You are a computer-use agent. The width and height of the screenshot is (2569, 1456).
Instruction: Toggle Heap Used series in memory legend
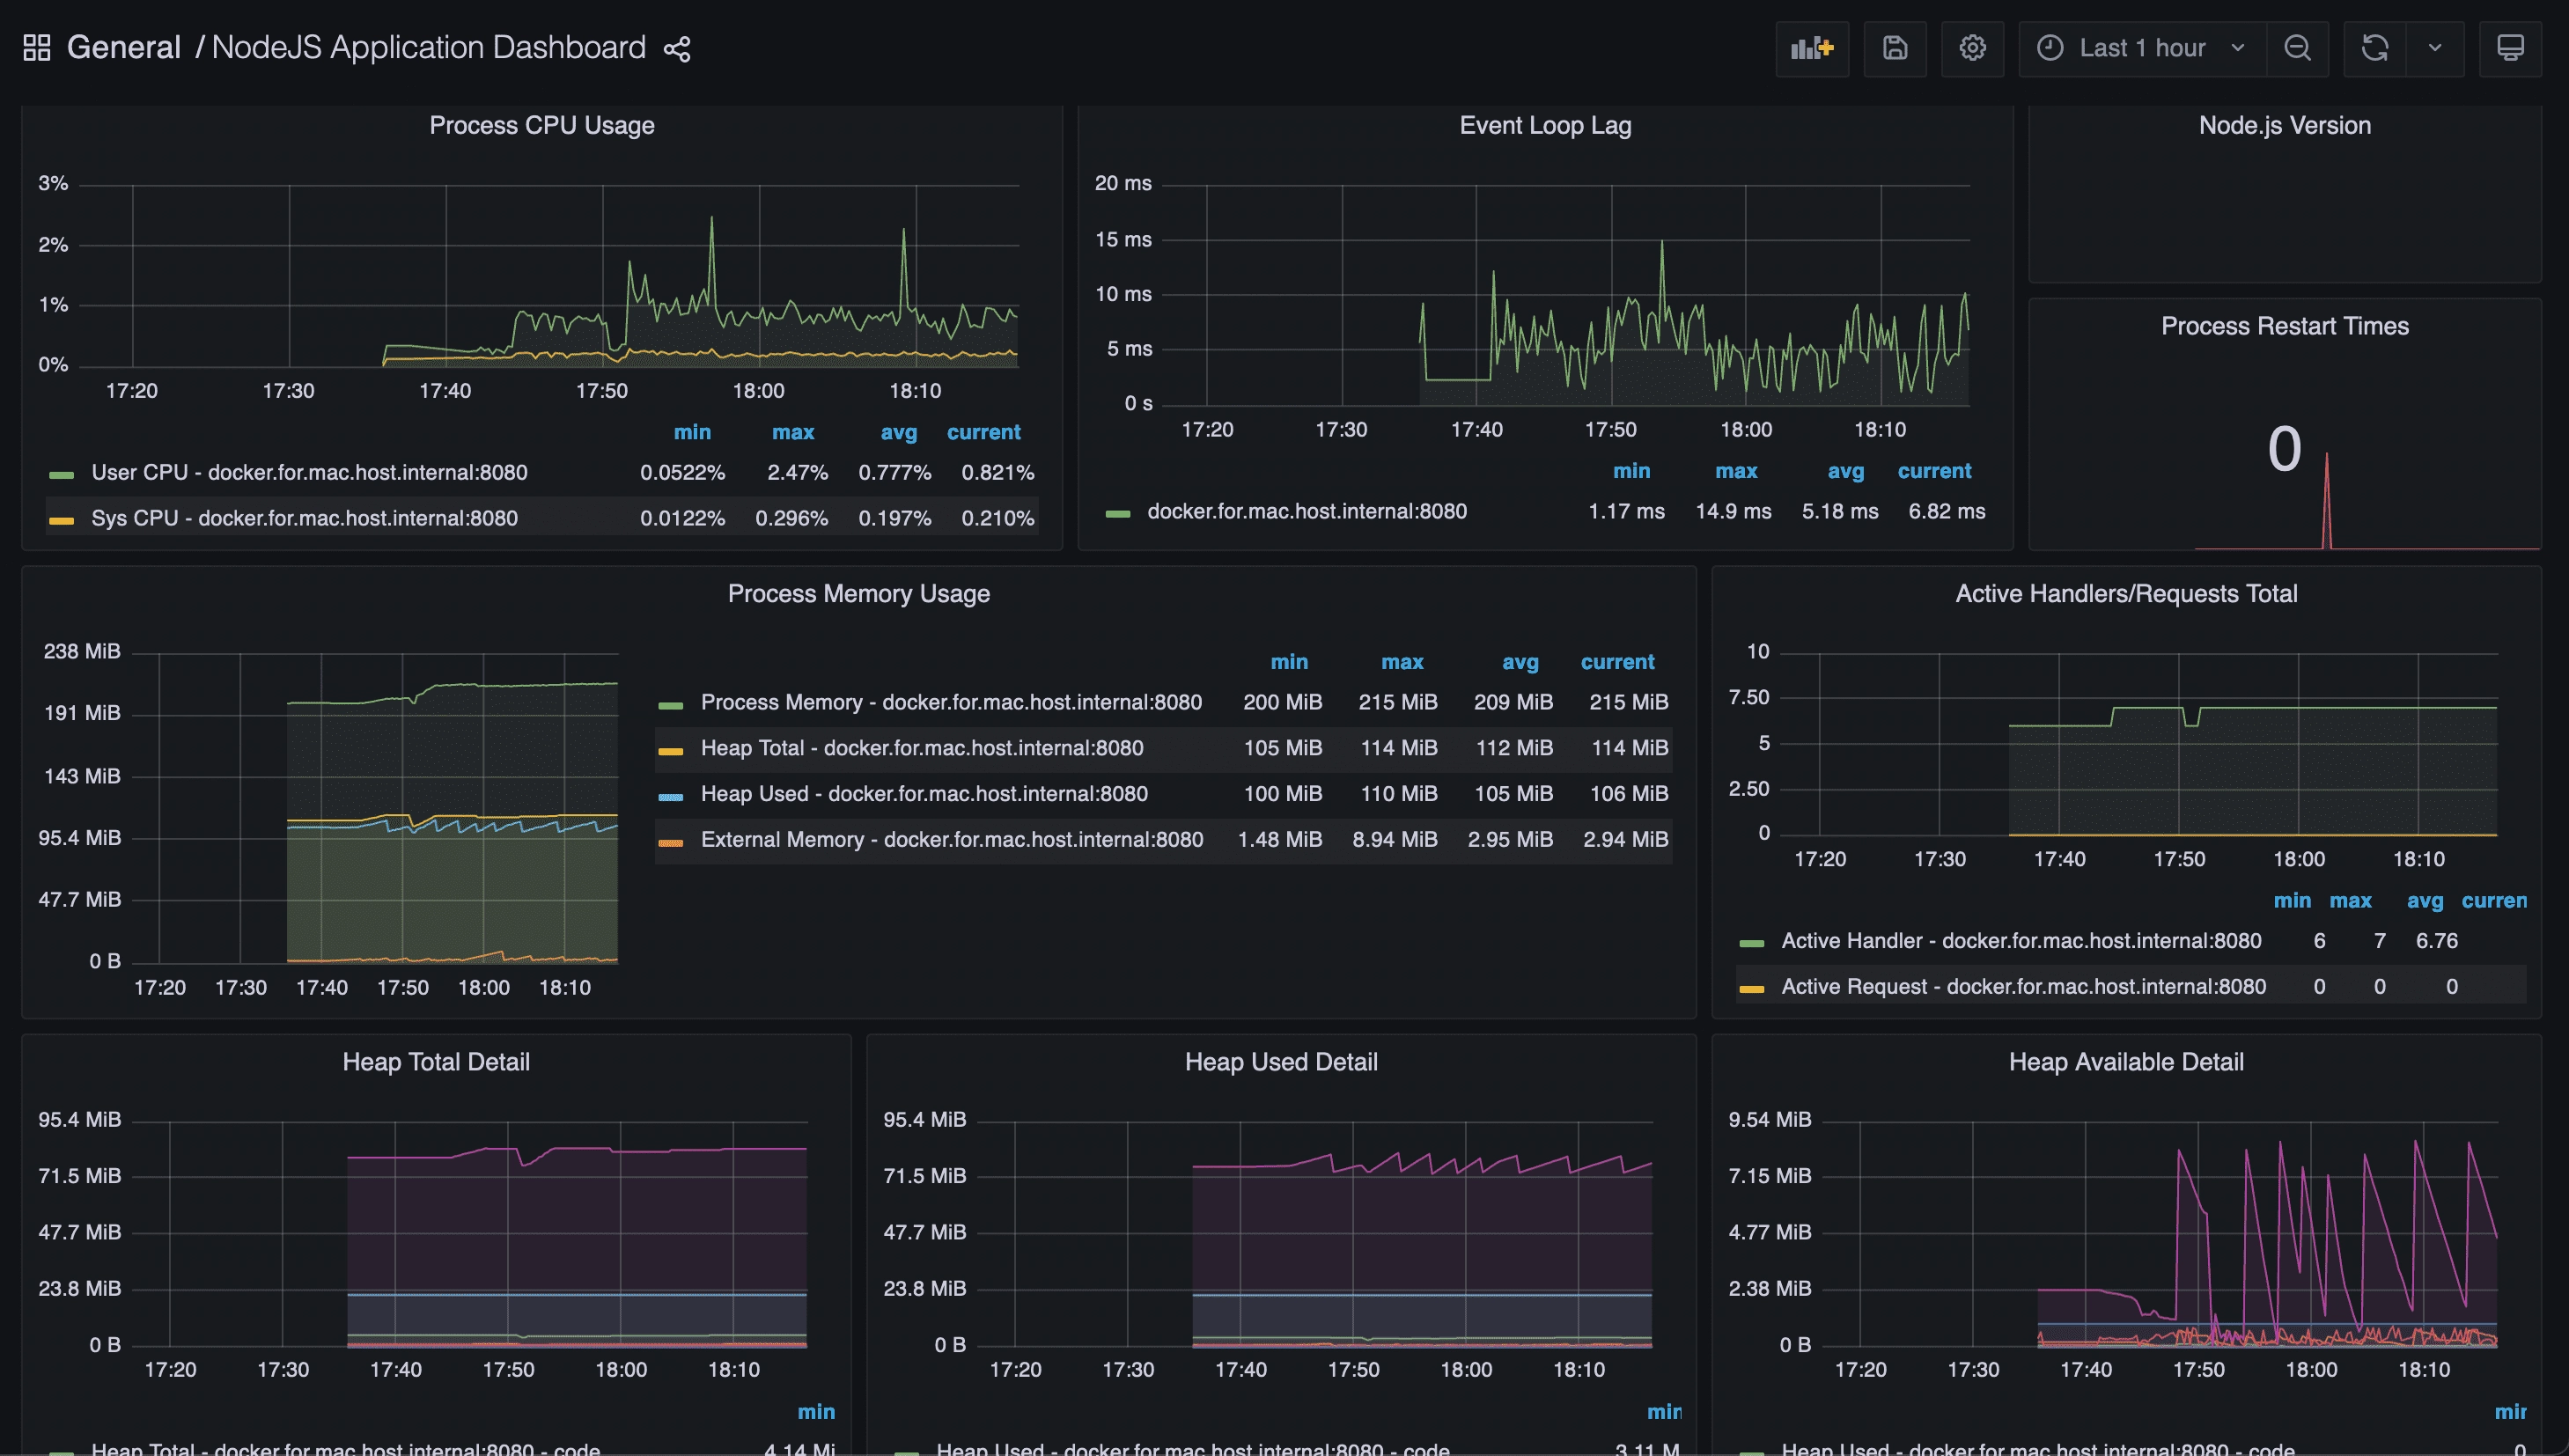click(924, 794)
